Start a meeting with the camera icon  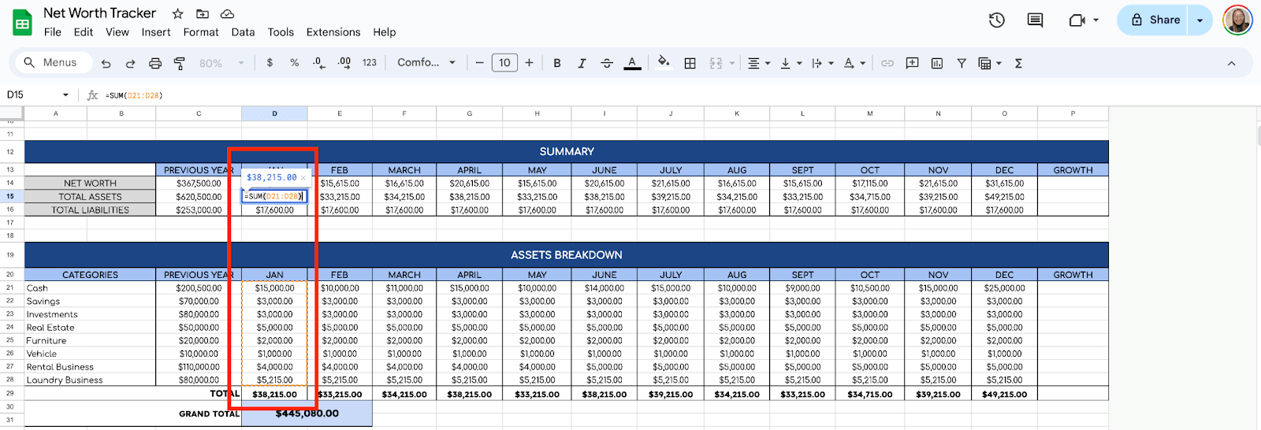click(1077, 20)
